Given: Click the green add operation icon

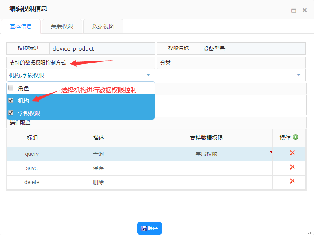Looking at the screenshot, I should [296, 137].
